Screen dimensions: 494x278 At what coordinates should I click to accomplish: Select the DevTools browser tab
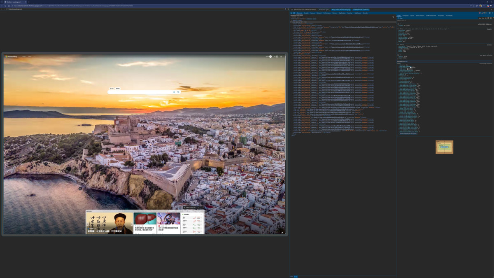14,2
